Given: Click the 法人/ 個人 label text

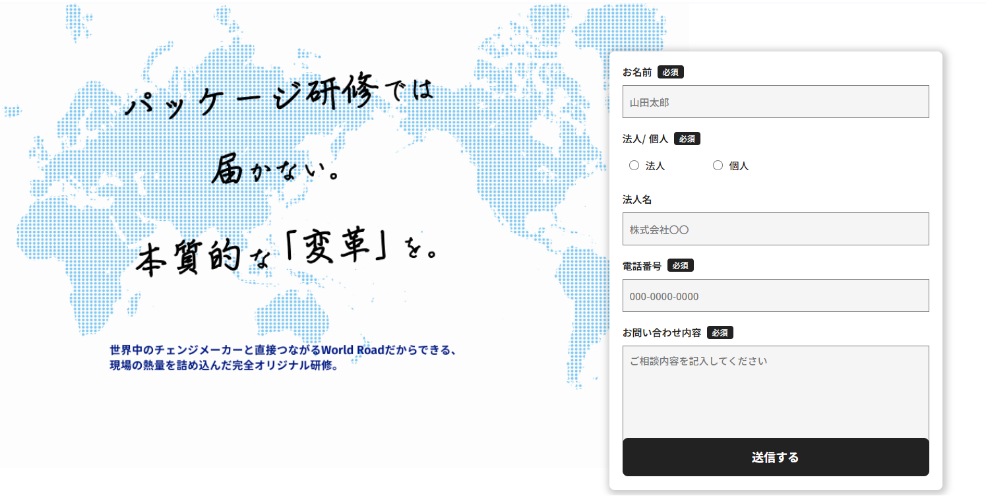Looking at the screenshot, I should point(645,139).
